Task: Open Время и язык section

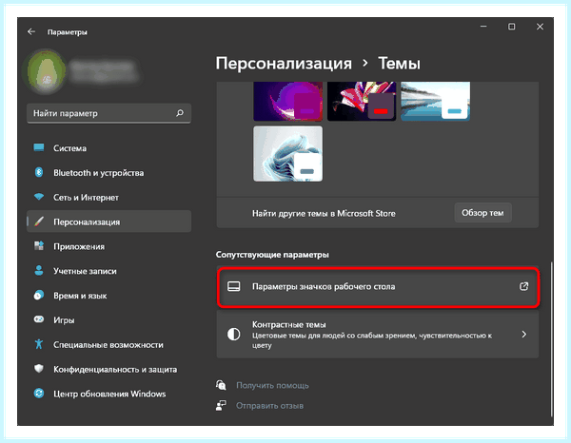Action: (108, 296)
